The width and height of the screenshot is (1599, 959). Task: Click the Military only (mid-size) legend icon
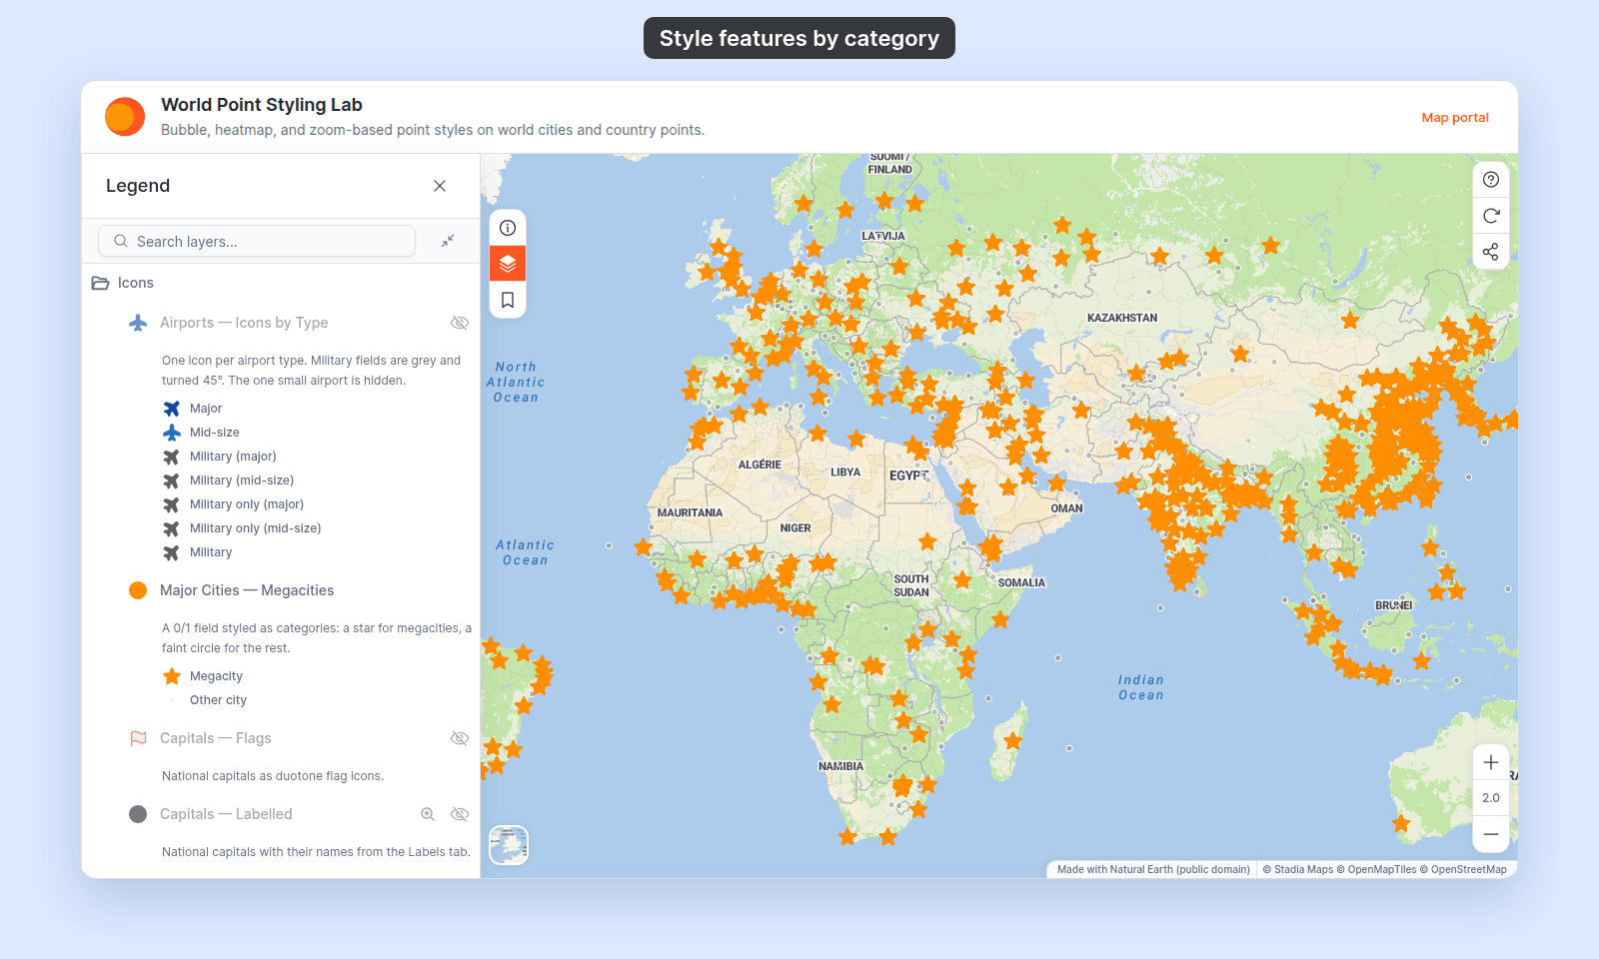point(172,528)
